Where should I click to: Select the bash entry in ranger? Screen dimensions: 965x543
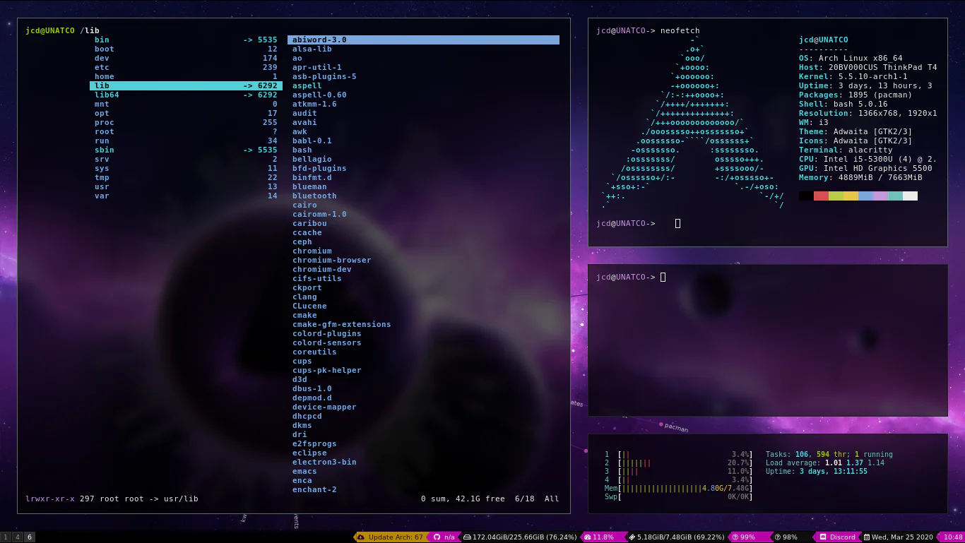point(302,150)
